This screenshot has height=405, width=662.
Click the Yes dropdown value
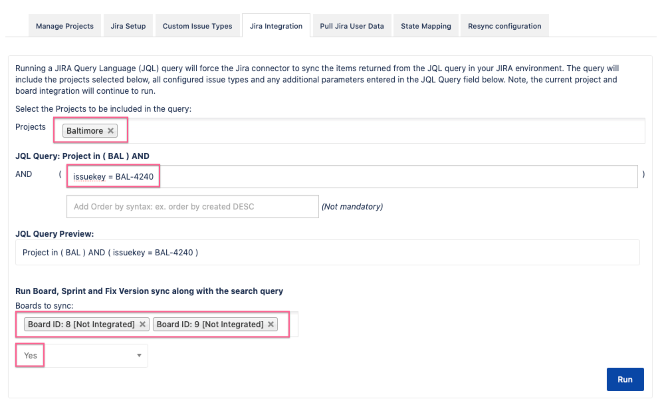(29, 354)
